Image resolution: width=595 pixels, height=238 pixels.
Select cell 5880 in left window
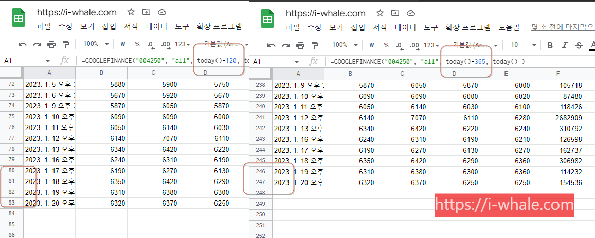(101, 84)
